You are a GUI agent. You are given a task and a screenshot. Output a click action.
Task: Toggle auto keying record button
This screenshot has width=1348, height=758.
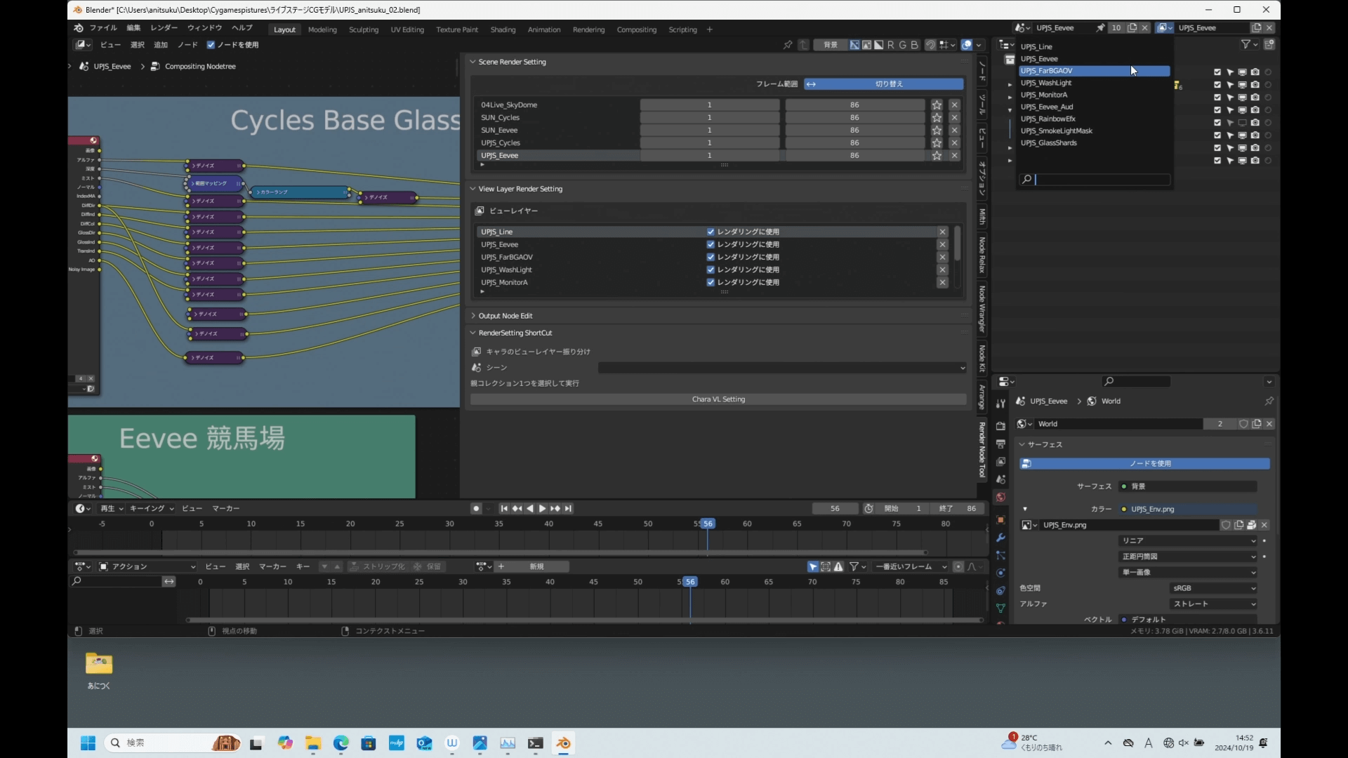coord(476,509)
